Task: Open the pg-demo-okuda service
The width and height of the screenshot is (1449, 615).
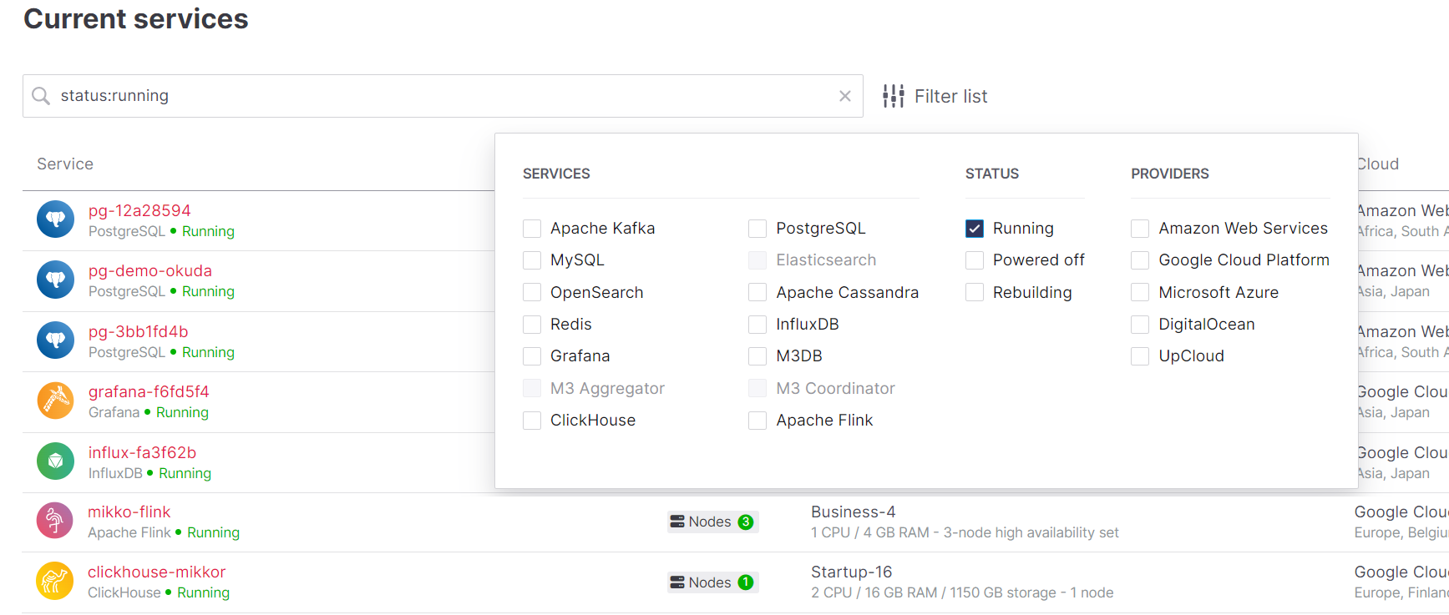Action: [x=150, y=271]
